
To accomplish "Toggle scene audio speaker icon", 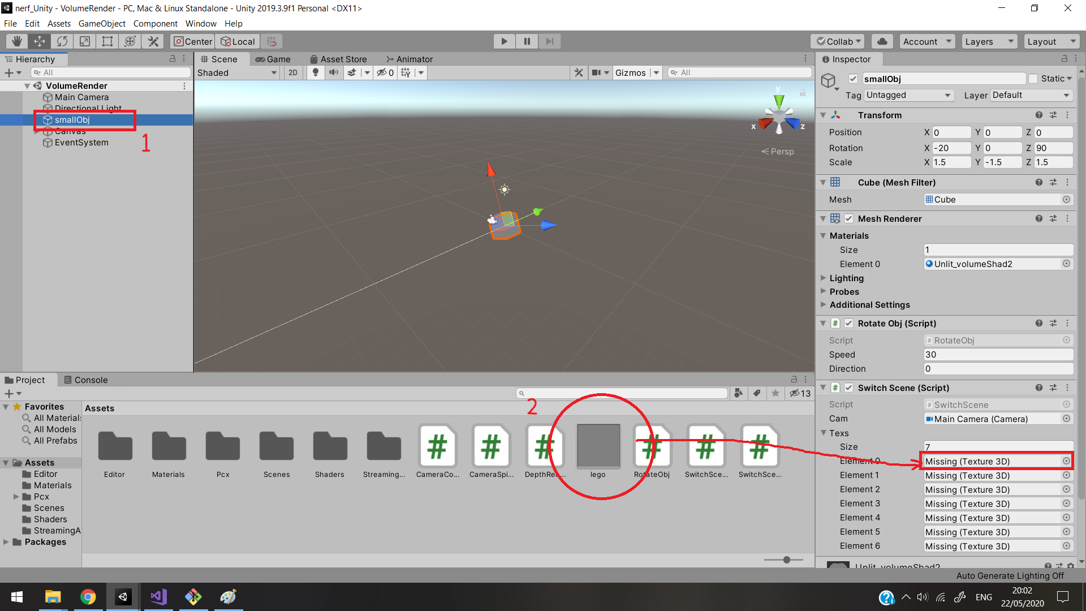I will (334, 72).
